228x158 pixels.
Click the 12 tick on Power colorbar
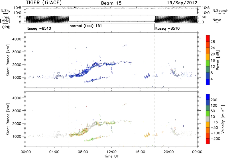[x=213, y=67]
